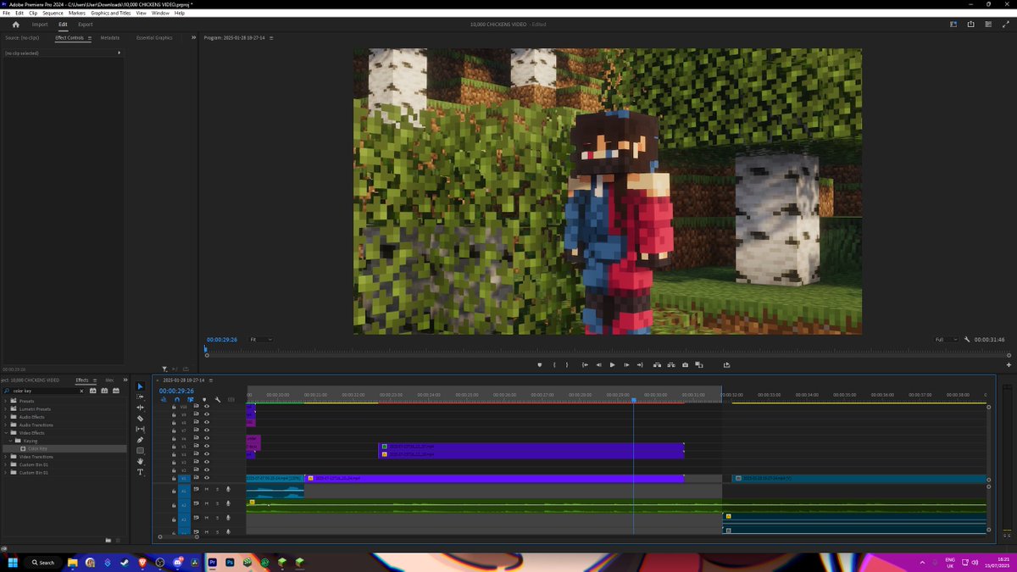Open the Fit zoom level dropdown

[x=260, y=339]
